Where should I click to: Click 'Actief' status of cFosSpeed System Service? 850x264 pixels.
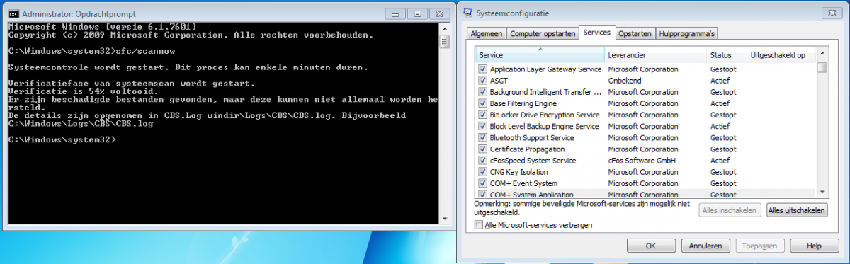click(721, 161)
